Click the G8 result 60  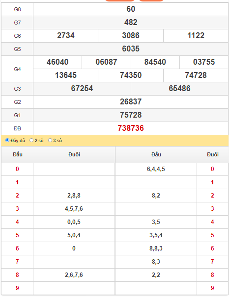pyautogui.click(x=131, y=9)
